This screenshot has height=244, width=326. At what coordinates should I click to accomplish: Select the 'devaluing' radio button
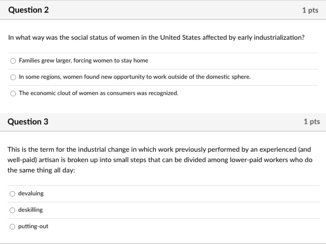[x=12, y=194]
